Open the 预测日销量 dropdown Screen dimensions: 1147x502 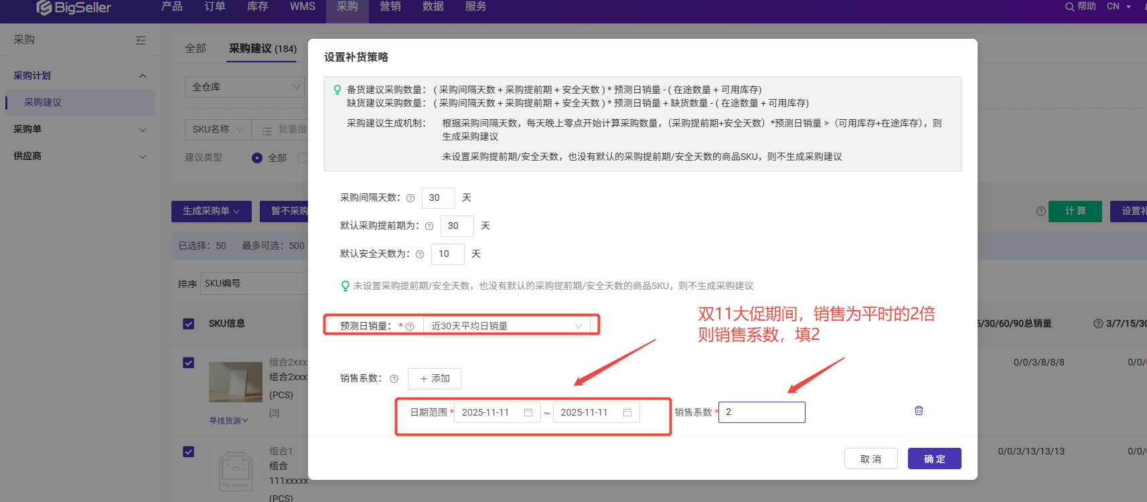(506, 326)
